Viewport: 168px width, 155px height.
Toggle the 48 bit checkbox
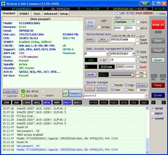[152, 108]
